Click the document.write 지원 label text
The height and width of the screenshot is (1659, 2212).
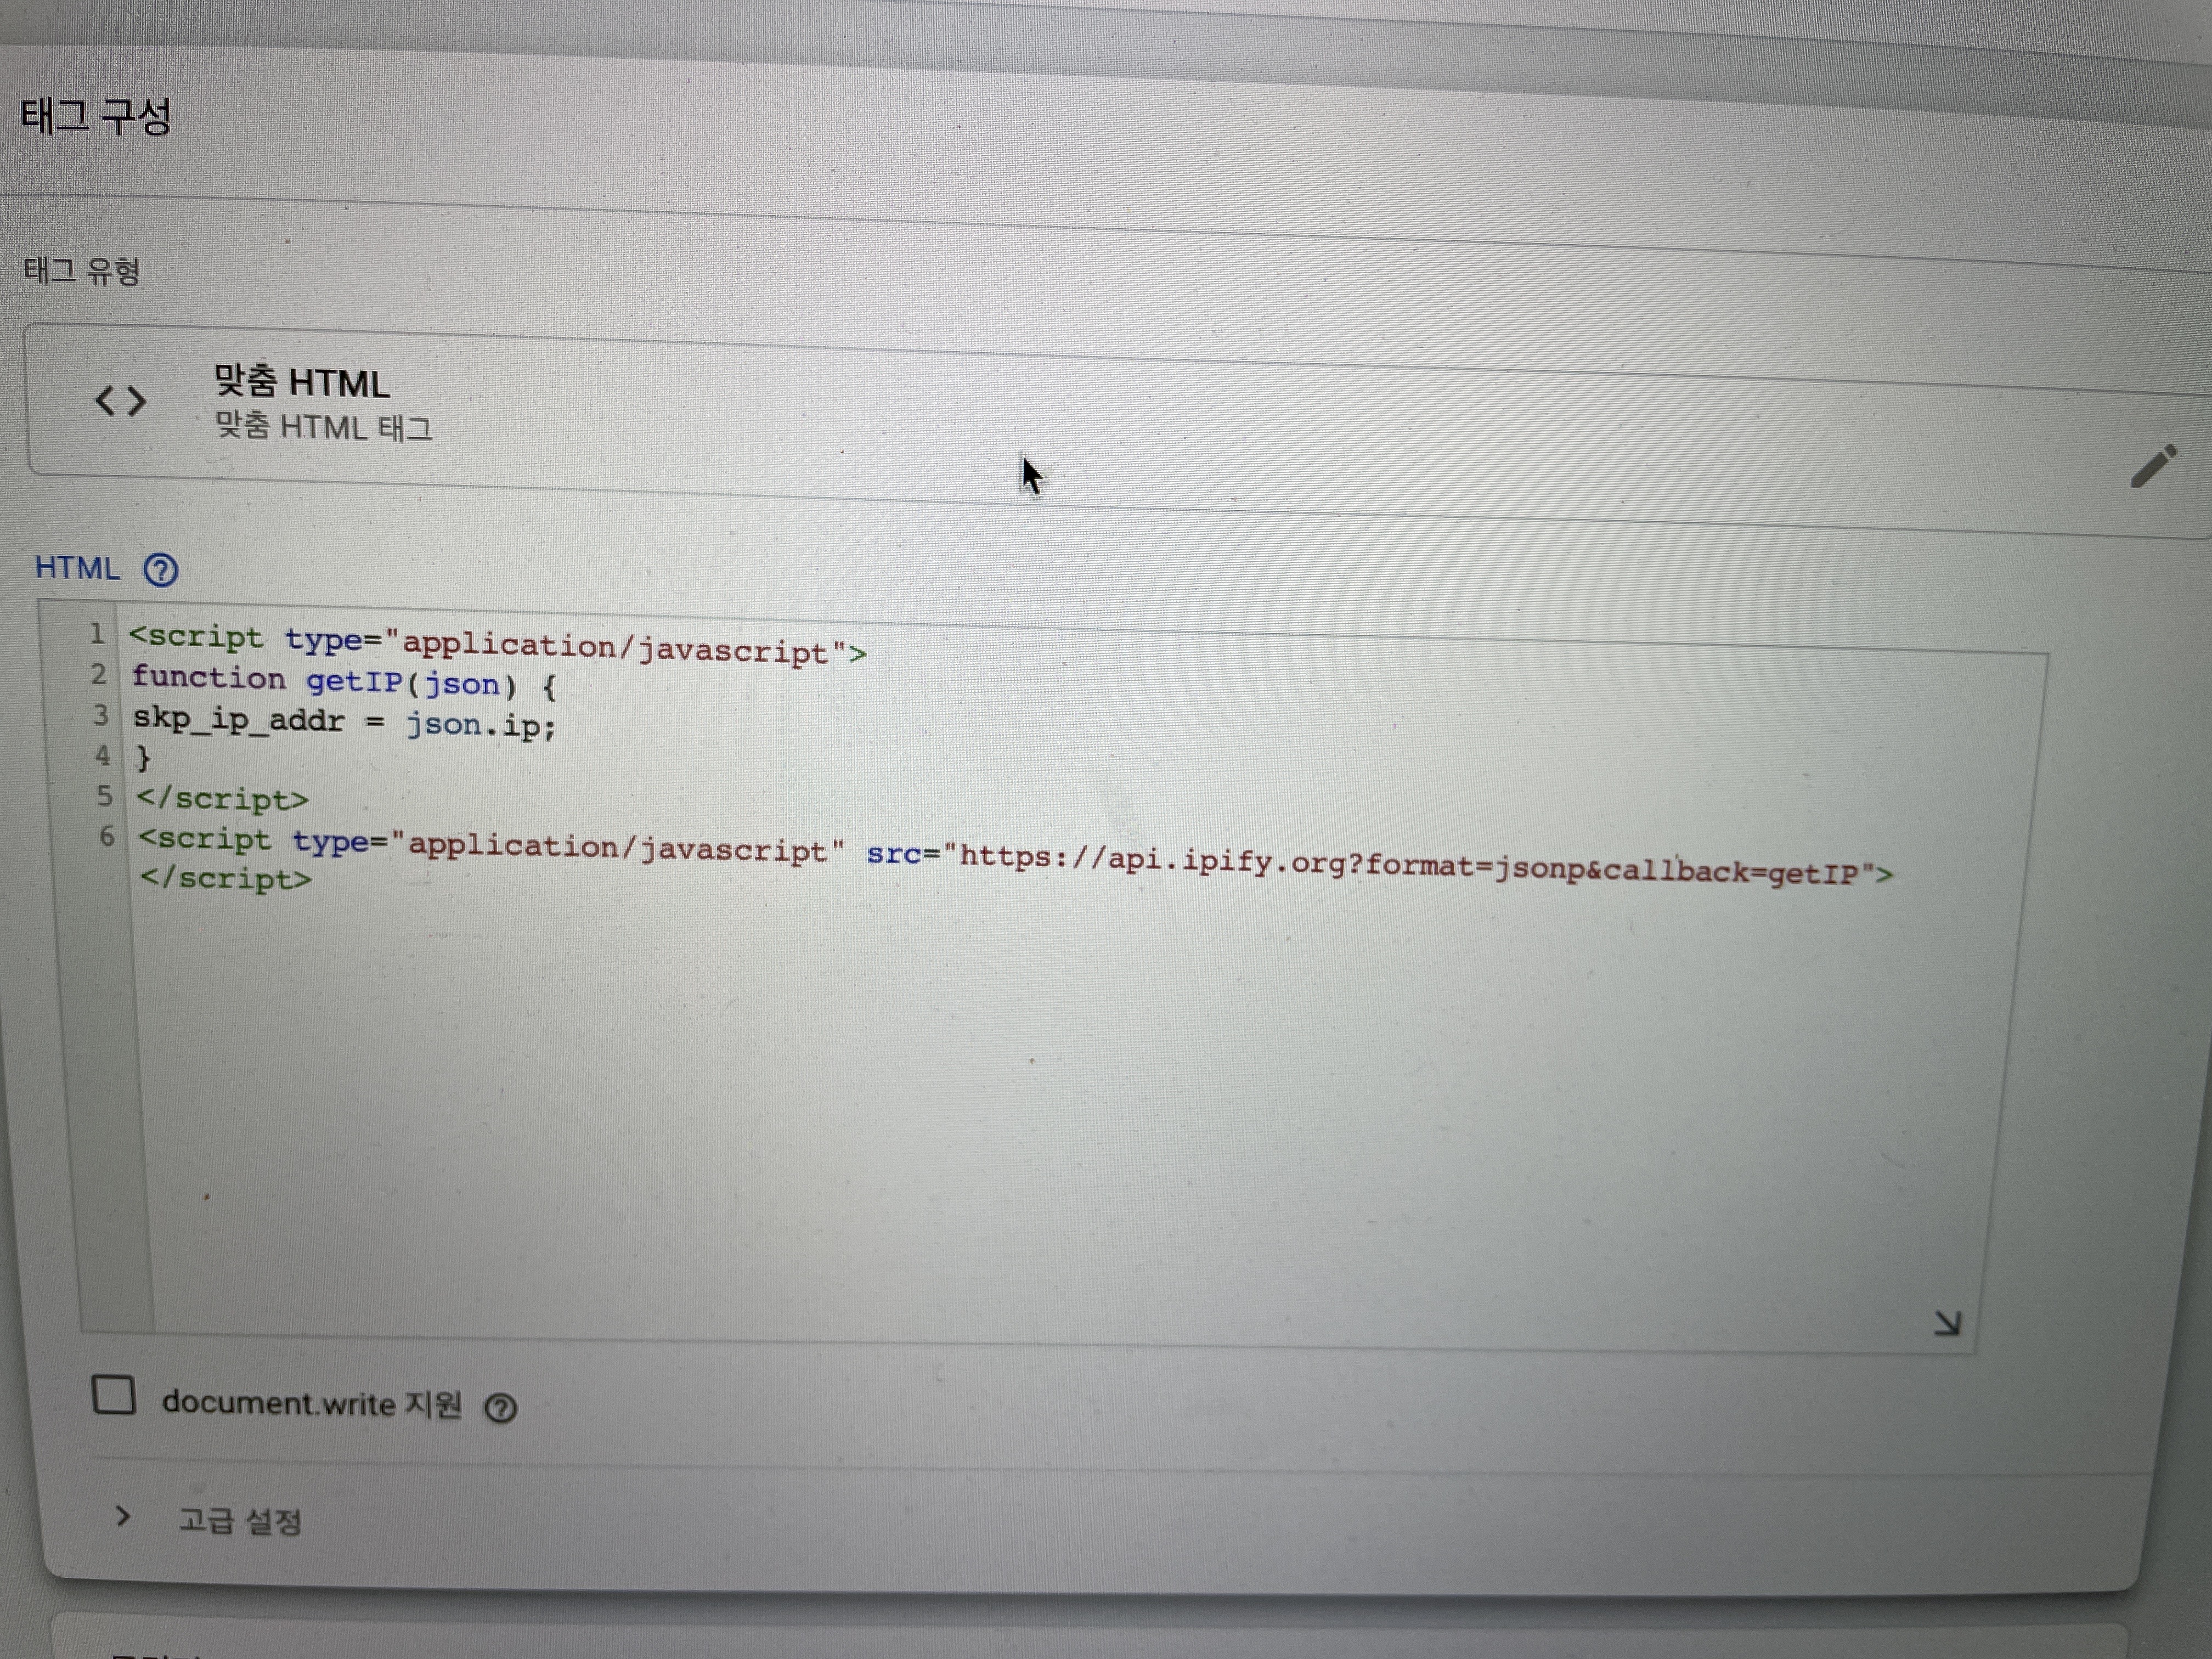[x=312, y=1403]
